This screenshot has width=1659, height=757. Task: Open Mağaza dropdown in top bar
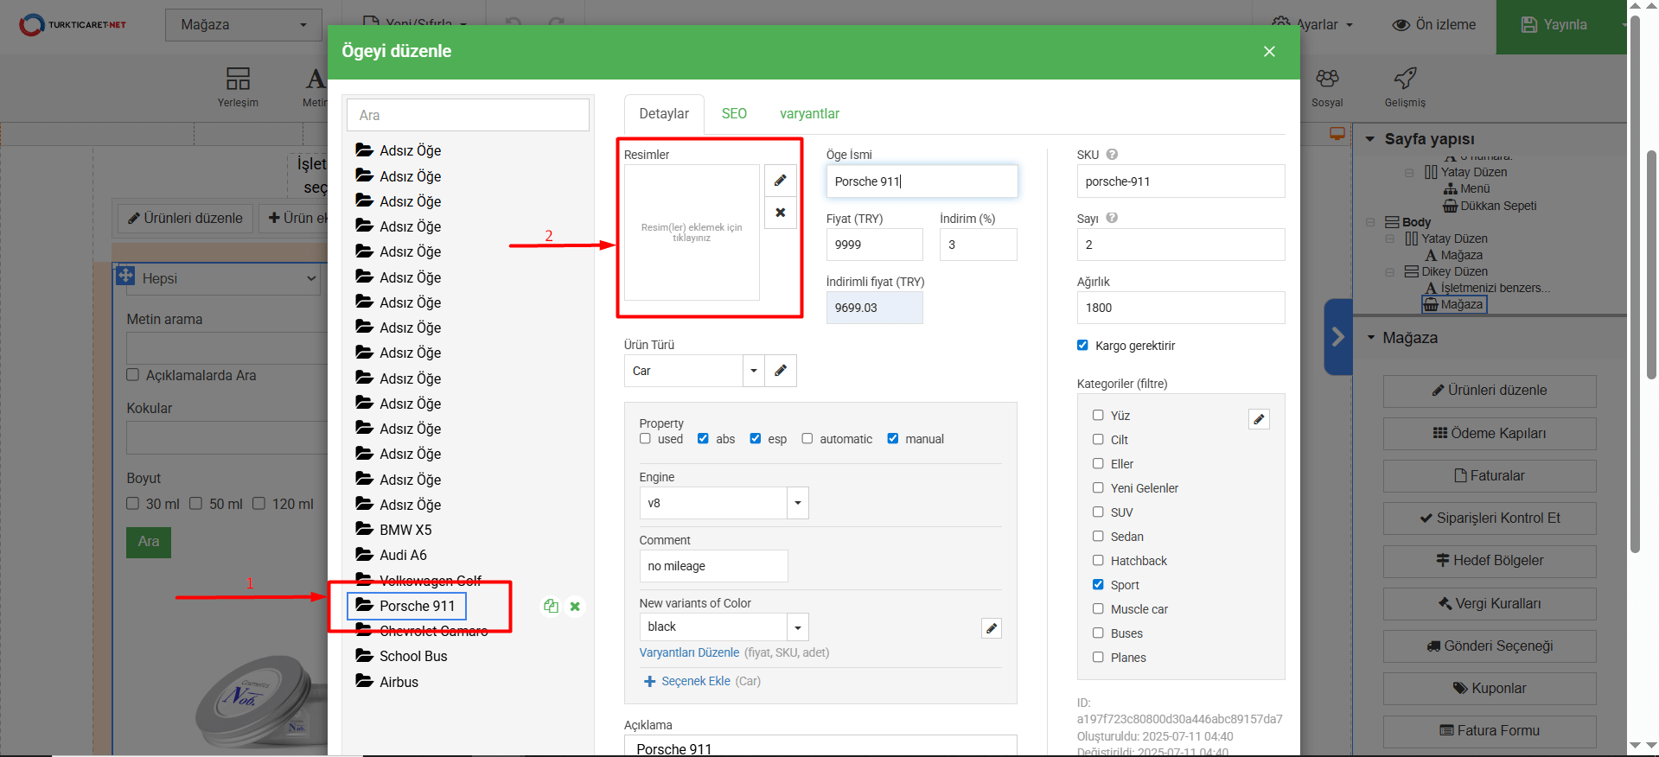[x=244, y=24]
